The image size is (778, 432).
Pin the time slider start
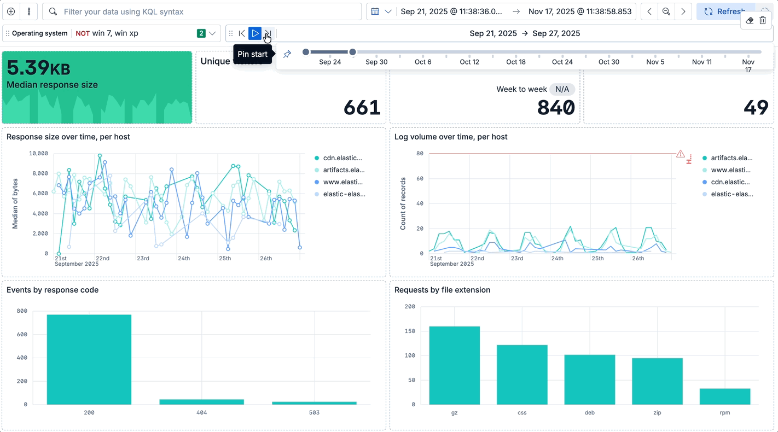[x=287, y=54]
